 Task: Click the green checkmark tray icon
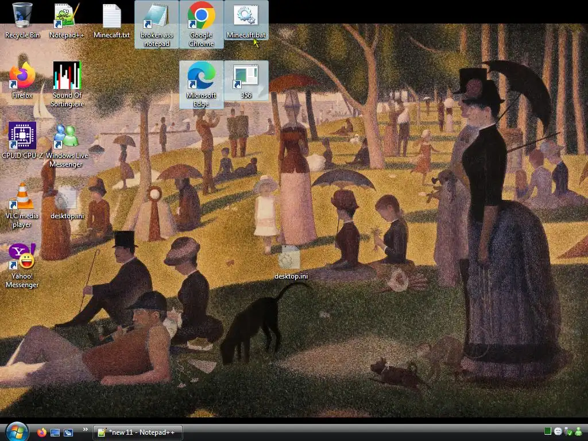click(568, 432)
